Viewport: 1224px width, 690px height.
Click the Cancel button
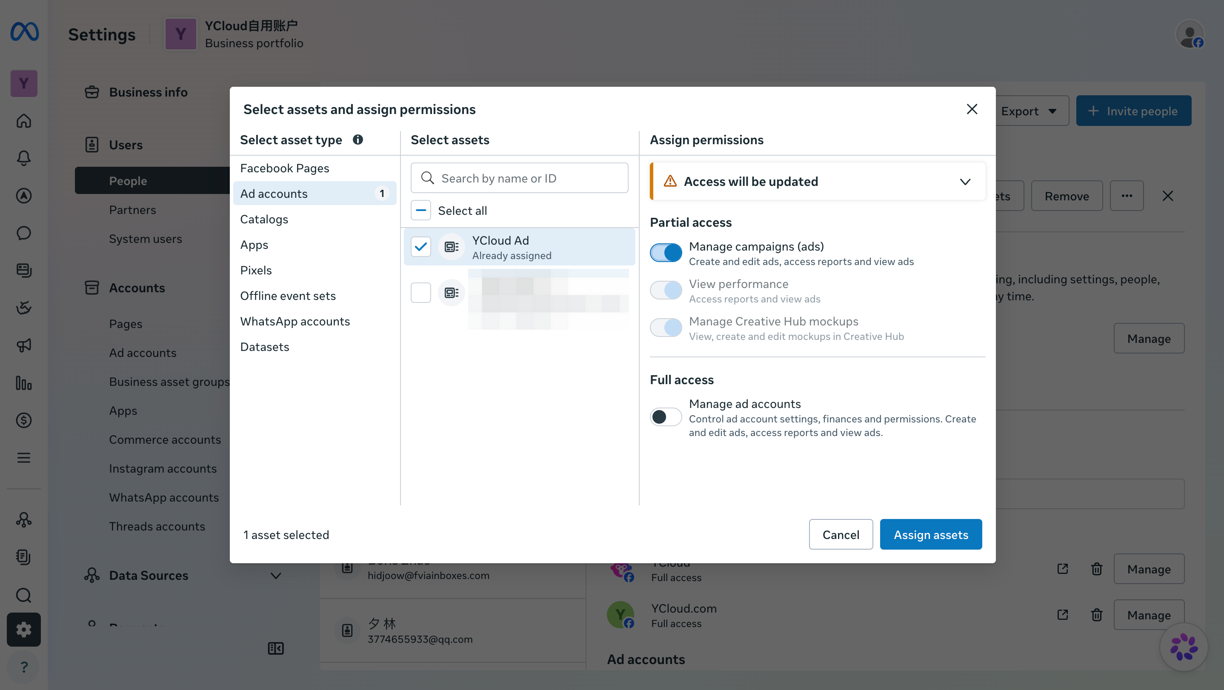tap(841, 535)
